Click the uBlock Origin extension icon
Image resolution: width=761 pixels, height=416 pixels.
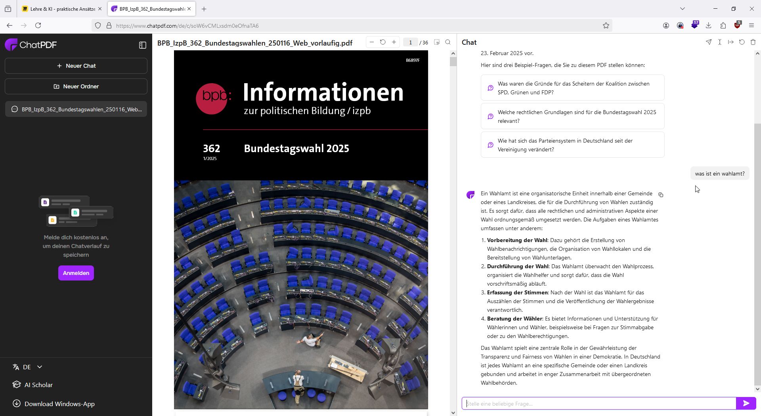[x=737, y=25]
